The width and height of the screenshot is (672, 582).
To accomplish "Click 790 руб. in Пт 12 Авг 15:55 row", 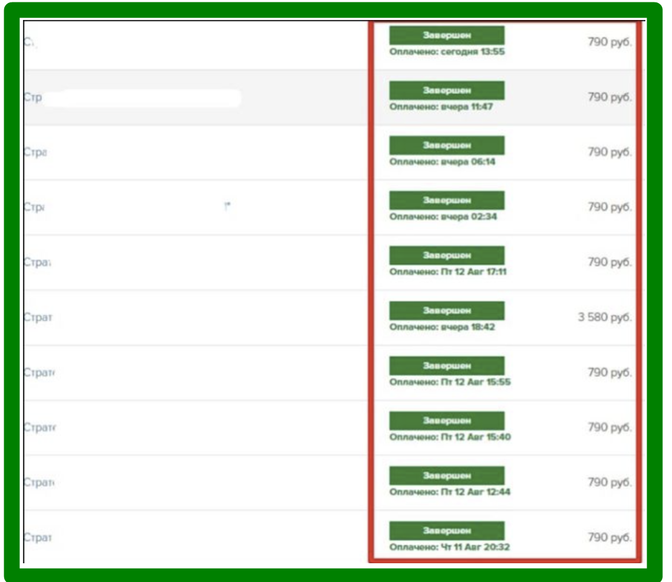I will click(x=610, y=373).
